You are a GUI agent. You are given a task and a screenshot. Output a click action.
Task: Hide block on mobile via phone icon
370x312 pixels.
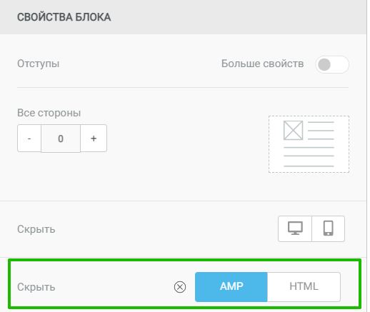(328, 228)
